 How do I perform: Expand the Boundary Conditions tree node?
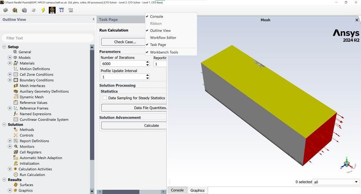tap(10, 80)
